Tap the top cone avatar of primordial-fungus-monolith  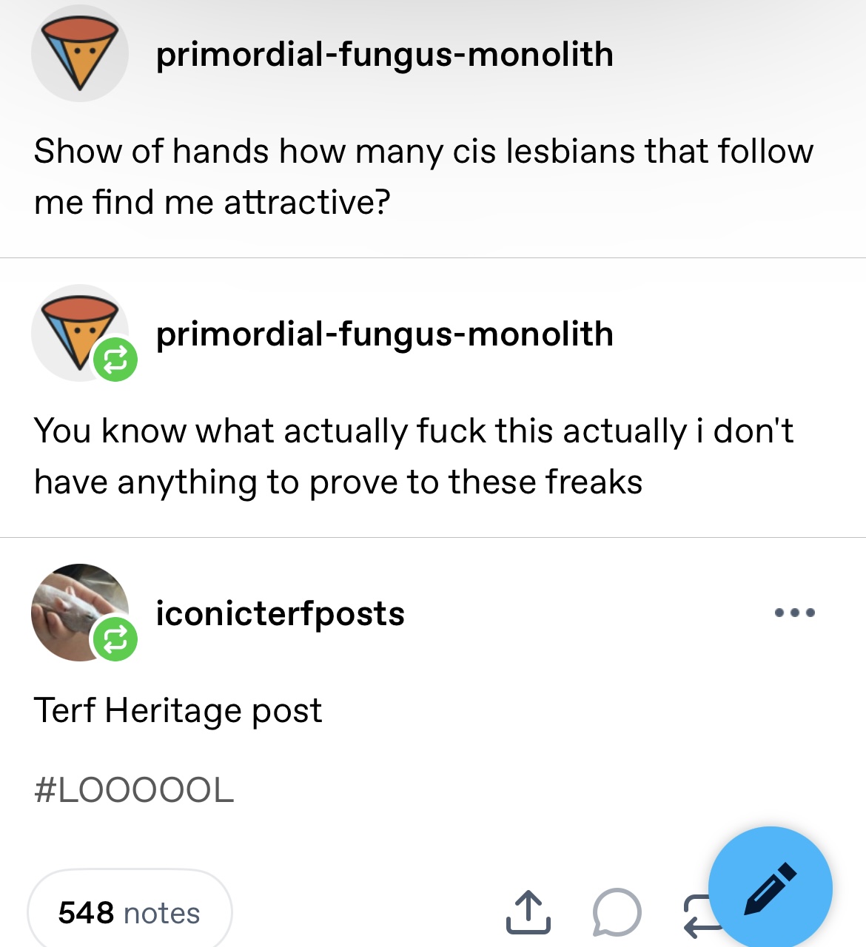(x=80, y=53)
